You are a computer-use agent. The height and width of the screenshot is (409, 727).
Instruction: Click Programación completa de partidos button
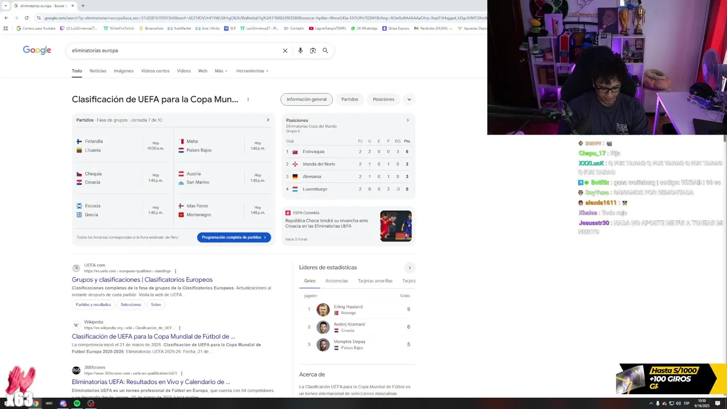click(234, 237)
